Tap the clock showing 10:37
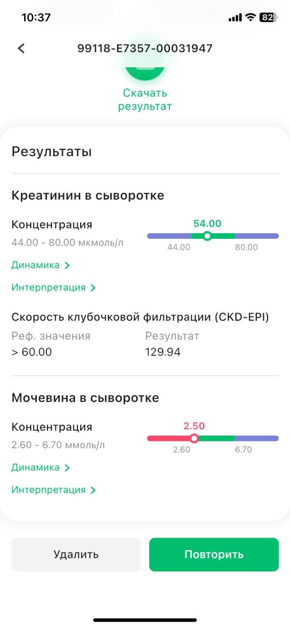 tap(36, 17)
